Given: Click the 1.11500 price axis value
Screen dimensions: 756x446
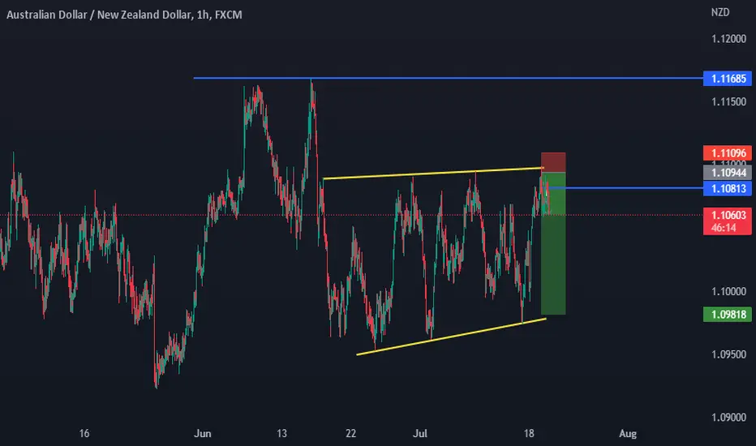Looking at the screenshot, I should [728, 101].
